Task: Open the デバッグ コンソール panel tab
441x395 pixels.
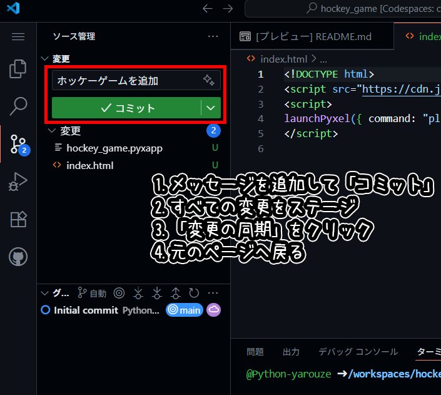Action: click(358, 352)
